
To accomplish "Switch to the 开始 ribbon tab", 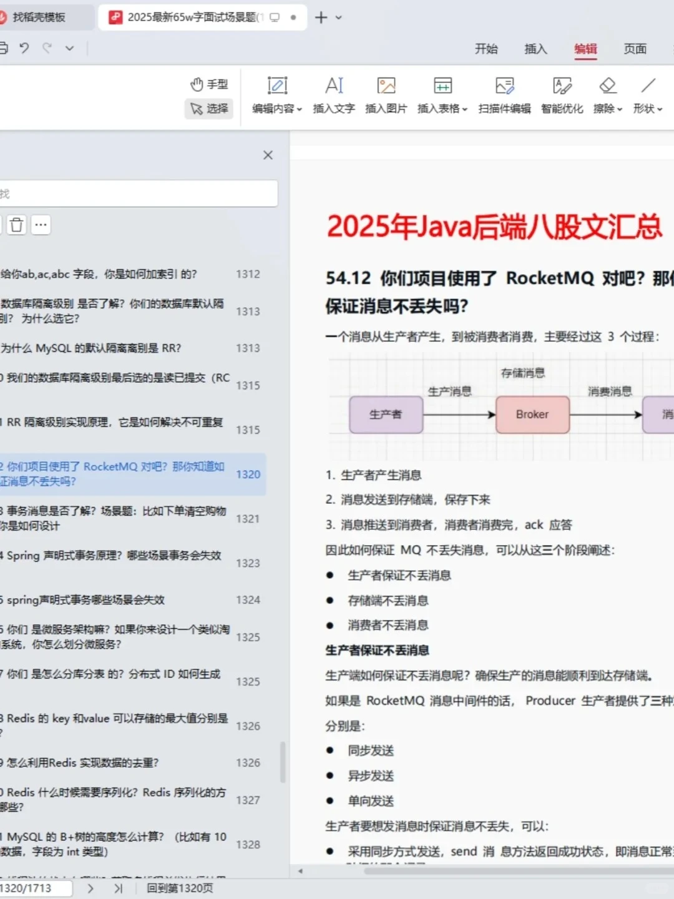I will click(x=487, y=49).
